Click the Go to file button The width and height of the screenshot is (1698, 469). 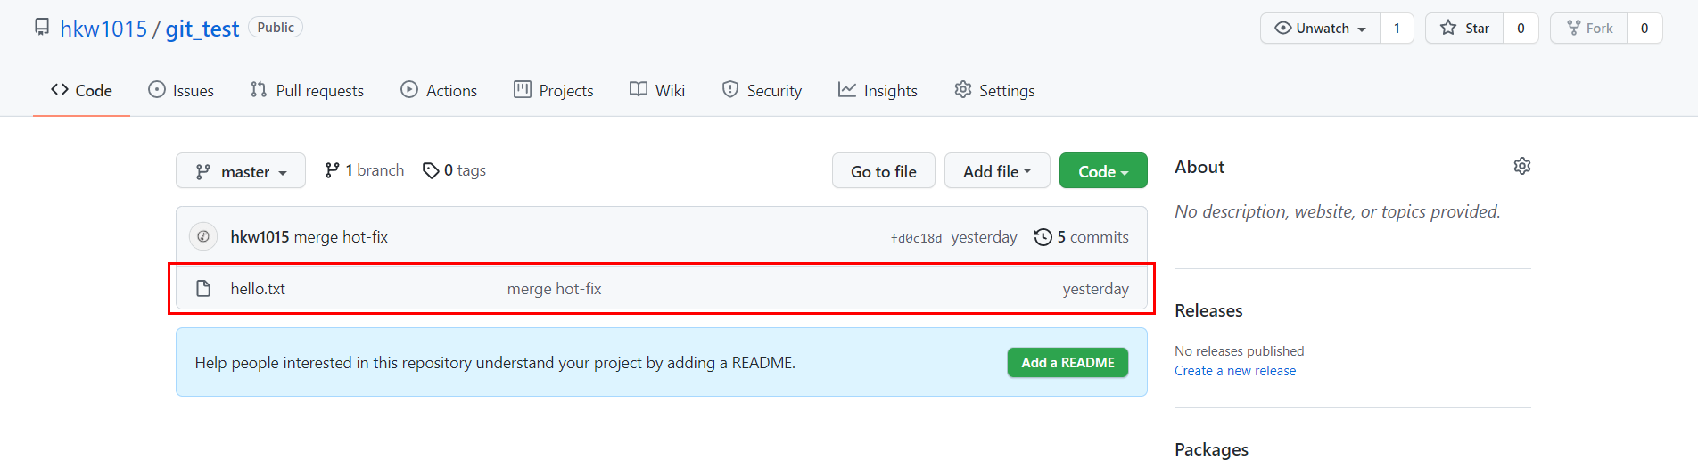[884, 171]
